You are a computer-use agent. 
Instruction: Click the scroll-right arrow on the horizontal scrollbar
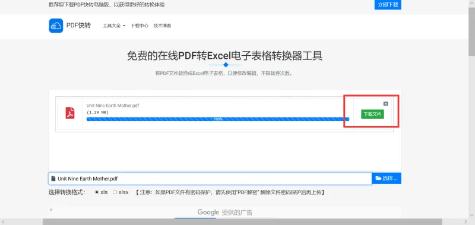[466, 222]
